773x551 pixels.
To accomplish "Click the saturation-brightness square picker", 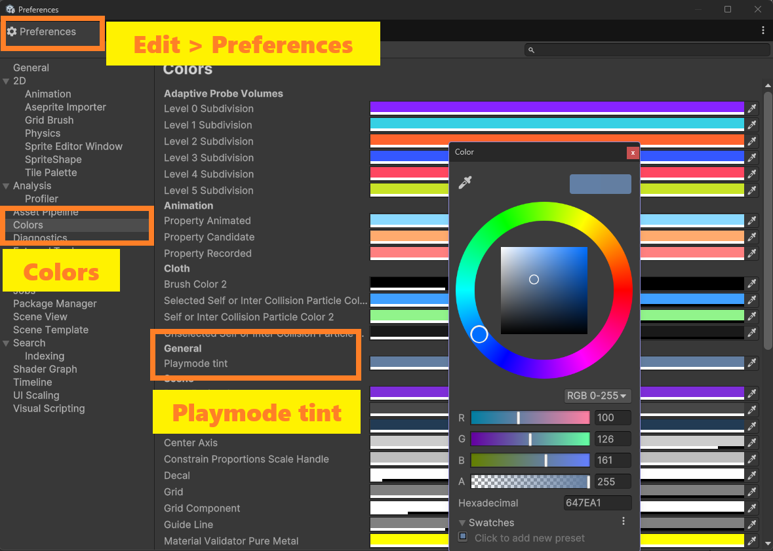I will (x=544, y=291).
